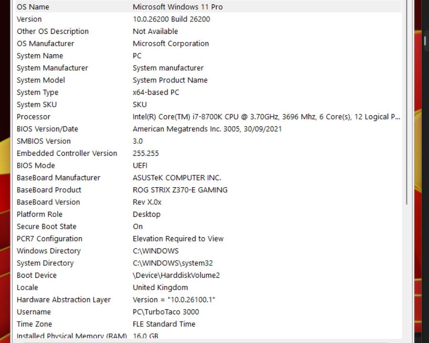Viewport: 429px width, 343px height.
Task: Click the \Device\HarddiskVolume2 value
Action: (x=176, y=275)
